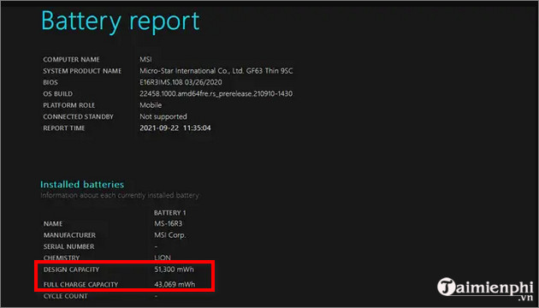The width and height of the screenshot is (539, 308).
Task: Click the BATTERY 1 column header
Action: click(169, 213)
